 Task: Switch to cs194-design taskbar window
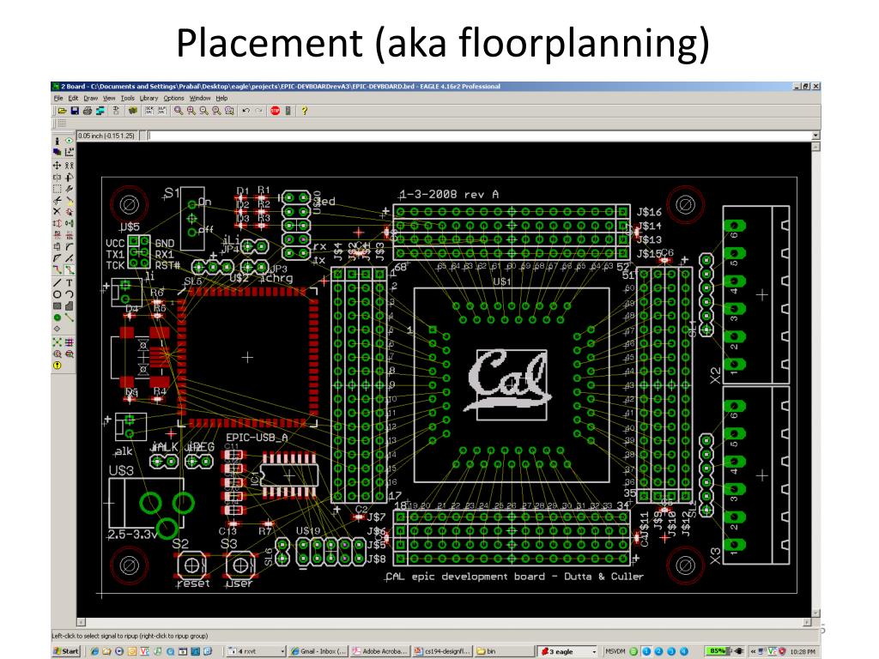coord(442,651)
